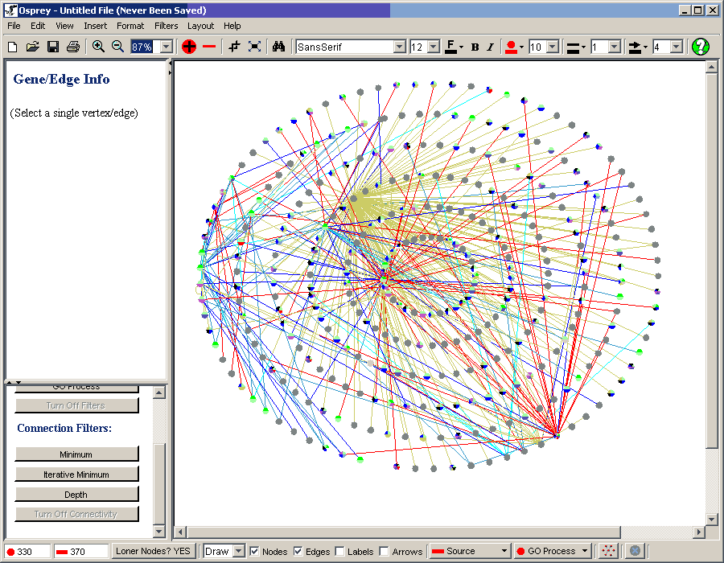Viewport: 724px width, 563px height.
Task: Expand the 87% zoom level dropdown
Action: [167, 47]
